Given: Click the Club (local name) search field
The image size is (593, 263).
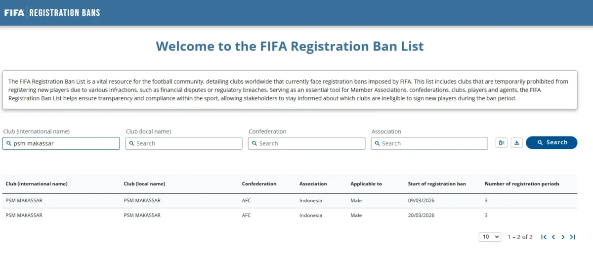Looking at the screenshot, I should (x=184, y=143).
